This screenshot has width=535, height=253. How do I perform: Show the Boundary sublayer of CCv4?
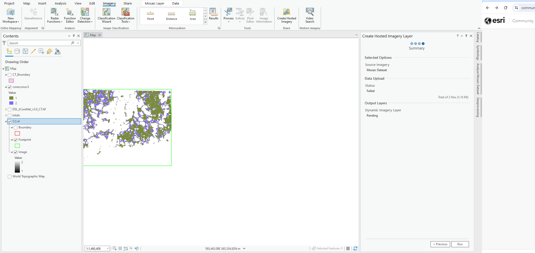[16, 127]
